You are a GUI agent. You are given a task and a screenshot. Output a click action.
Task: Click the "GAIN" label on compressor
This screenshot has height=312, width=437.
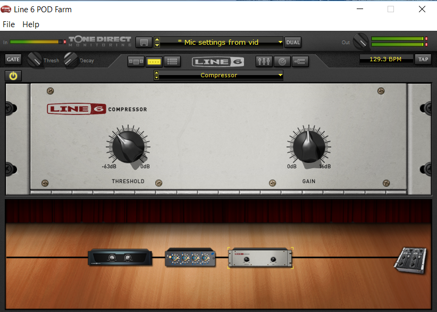(x=309, y=182)
